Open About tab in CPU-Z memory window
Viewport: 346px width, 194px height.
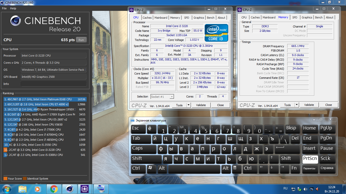click(330, 17)
